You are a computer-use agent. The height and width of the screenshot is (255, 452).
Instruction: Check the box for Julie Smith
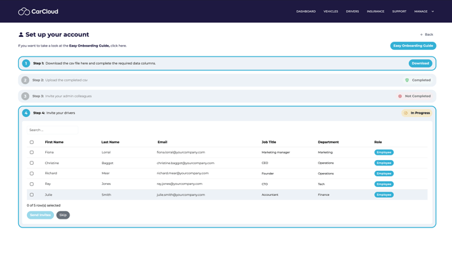click(32, 194)
